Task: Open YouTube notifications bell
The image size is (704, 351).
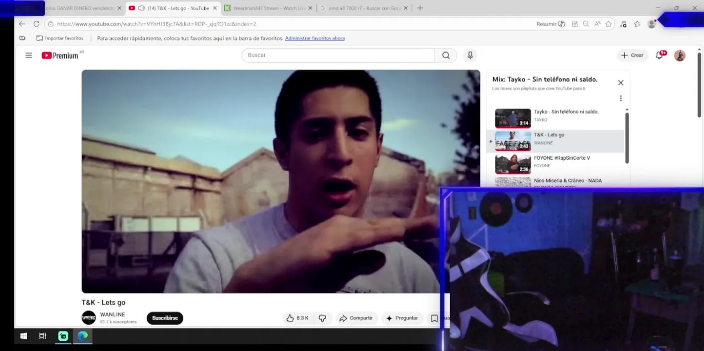Action: point(660,55)
